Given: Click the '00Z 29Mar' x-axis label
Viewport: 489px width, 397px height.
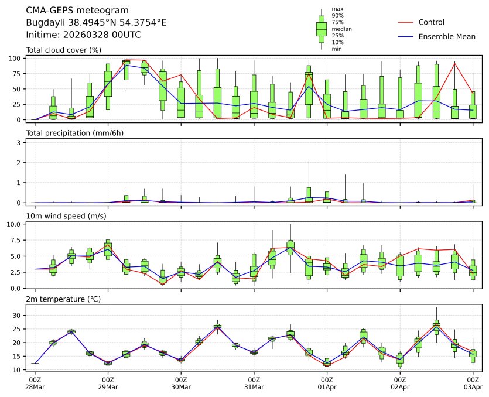Looking at the screenshot, I should click(108, 383).
